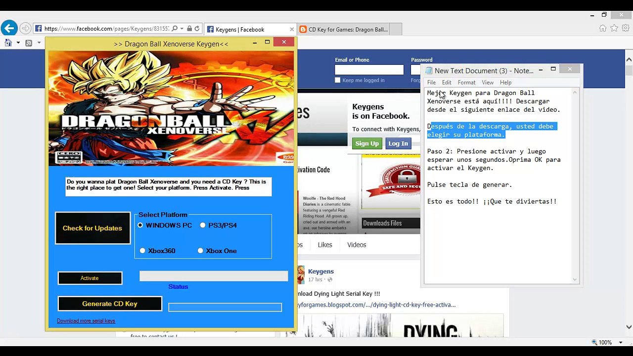Click the browser forward arrow
This screenshot has height=356, width=633.
coord(25,29)
